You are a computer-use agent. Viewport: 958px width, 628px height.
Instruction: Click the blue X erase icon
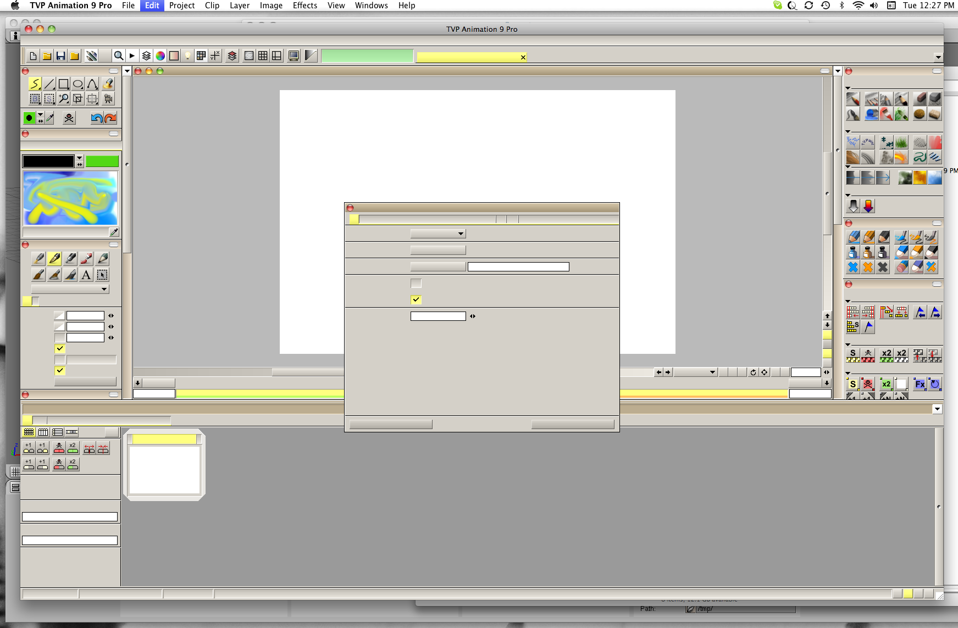[x=852, y=267]
